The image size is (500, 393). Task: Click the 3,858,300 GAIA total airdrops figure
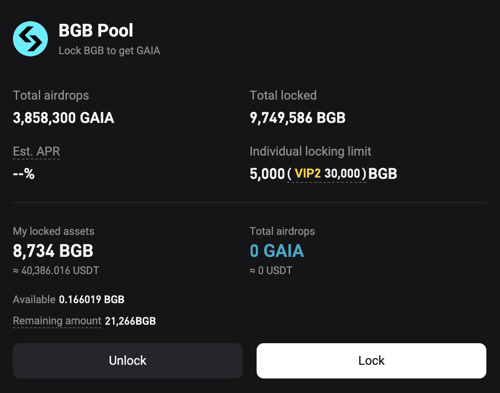(63, 118)
